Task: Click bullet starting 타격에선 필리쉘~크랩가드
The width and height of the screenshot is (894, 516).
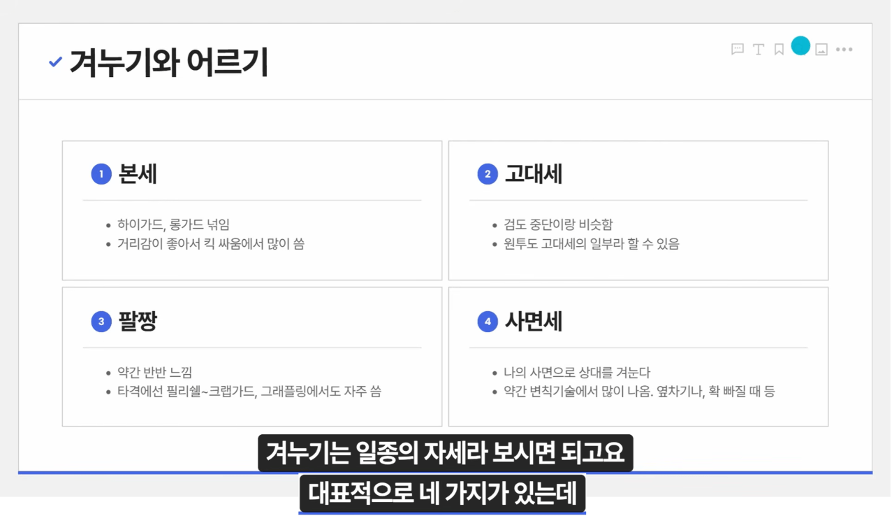Action: [x=249, y=392]
